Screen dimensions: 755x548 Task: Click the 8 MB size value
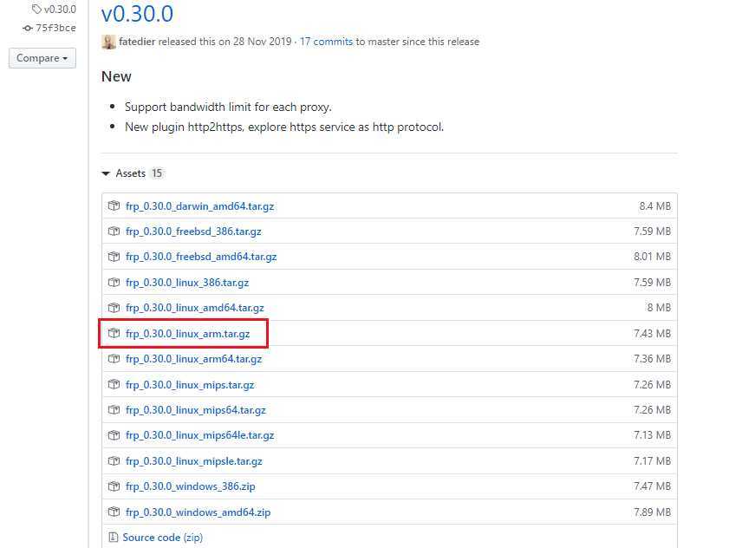(x=659, y=307)
